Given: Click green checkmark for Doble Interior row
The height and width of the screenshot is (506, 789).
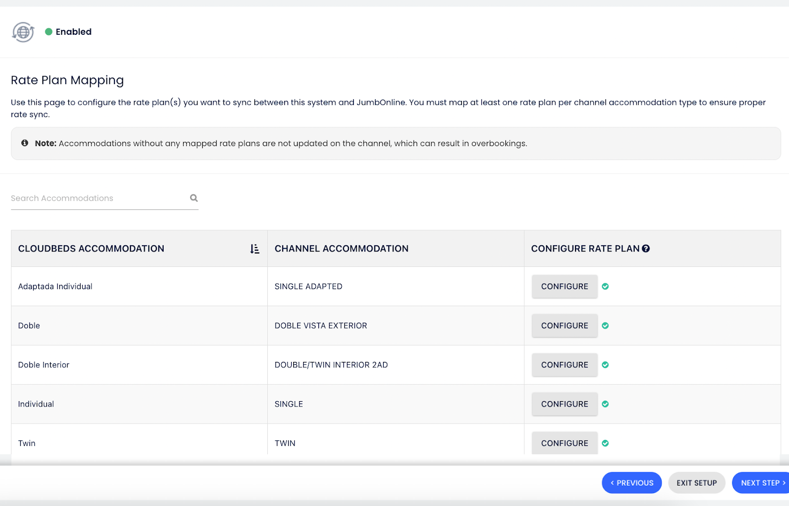Looking at the screenshot, I should click(x=605, y=365).
